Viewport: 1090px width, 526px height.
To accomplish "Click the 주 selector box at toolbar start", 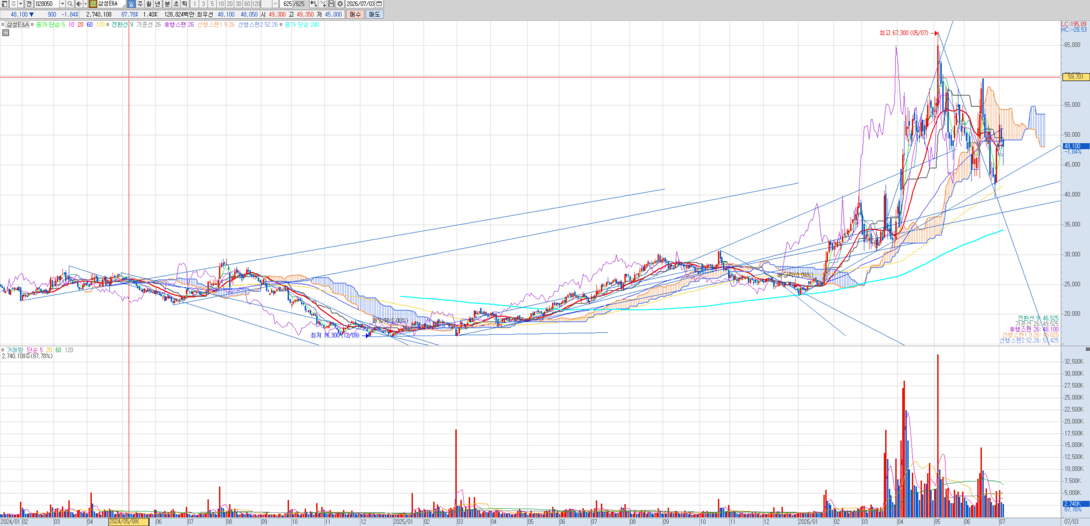I will pos(13,4).
